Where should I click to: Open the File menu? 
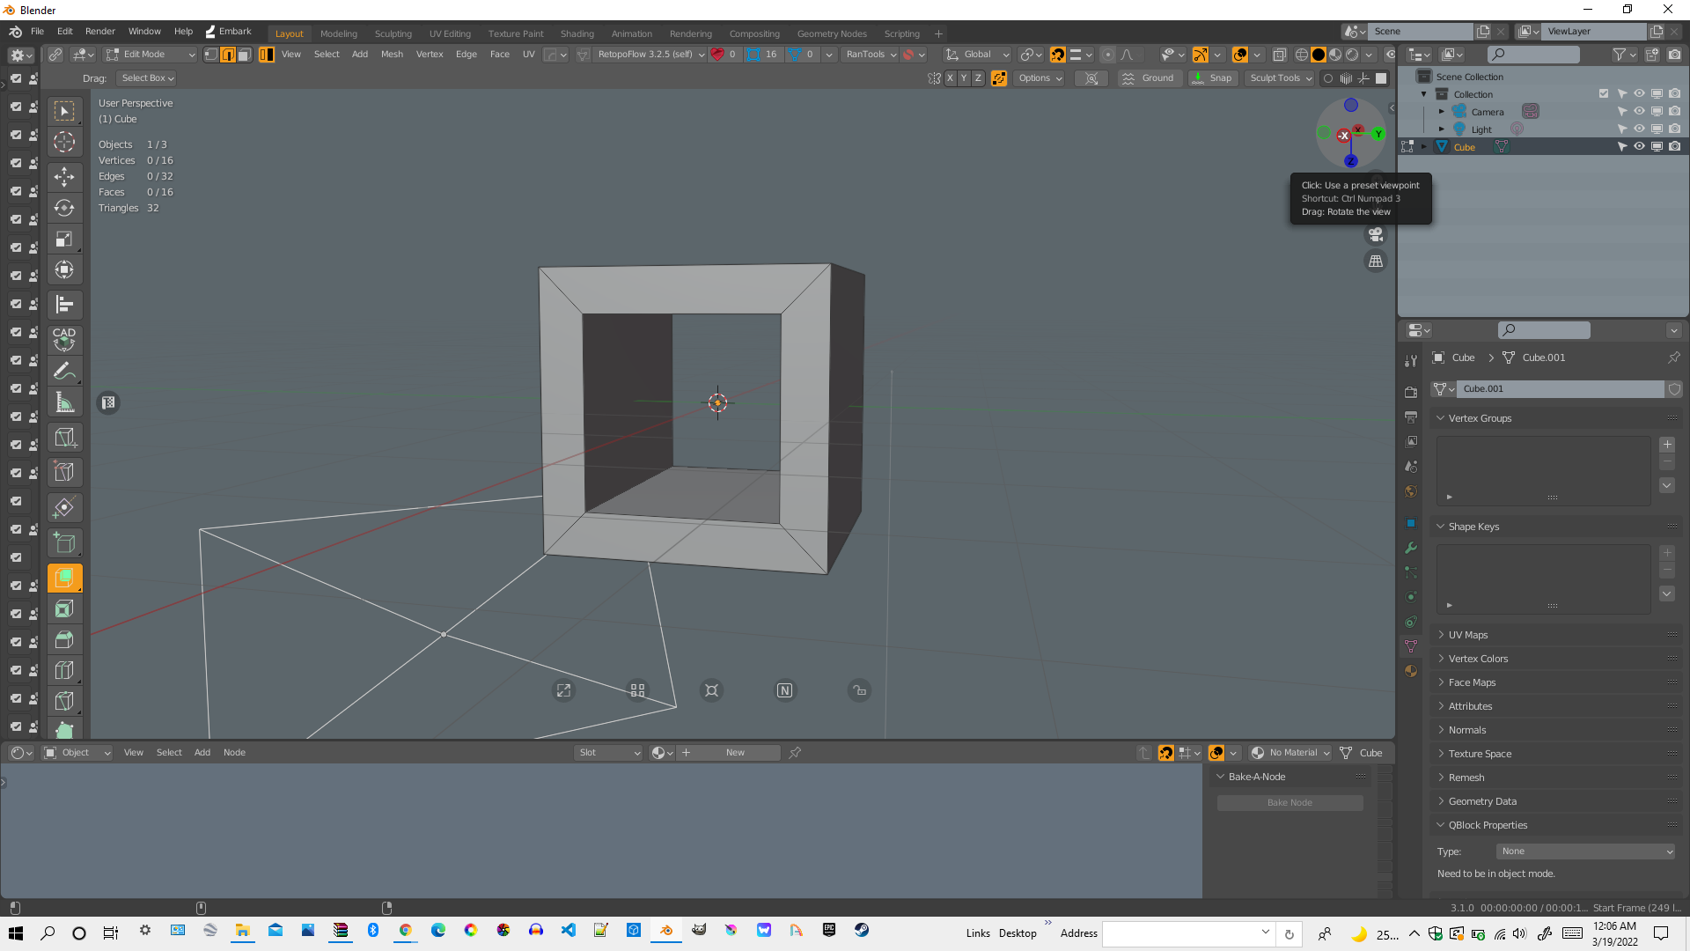(37, 32)
